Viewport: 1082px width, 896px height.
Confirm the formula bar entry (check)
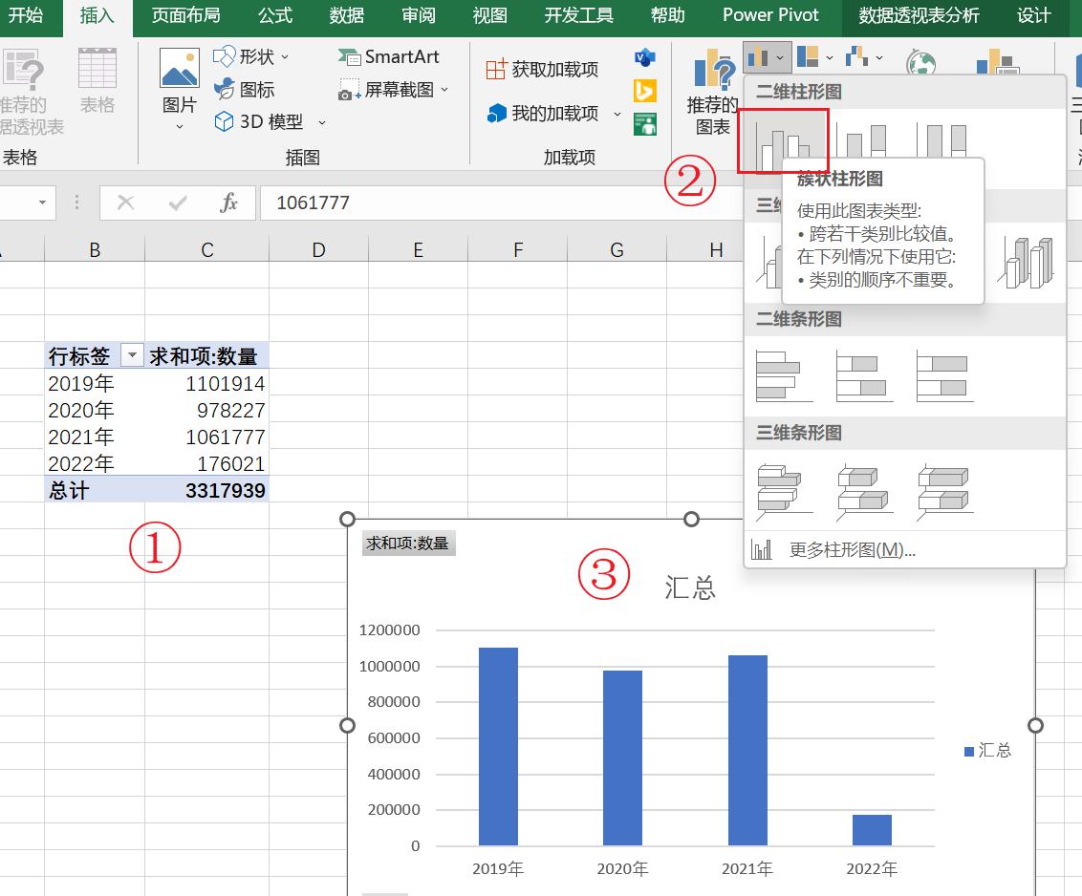(x=178, y=203)
